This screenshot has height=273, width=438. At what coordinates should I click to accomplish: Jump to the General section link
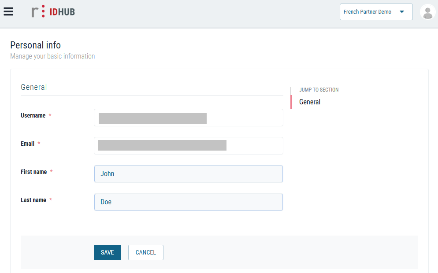pyautogui.click(x=310, y=102)
